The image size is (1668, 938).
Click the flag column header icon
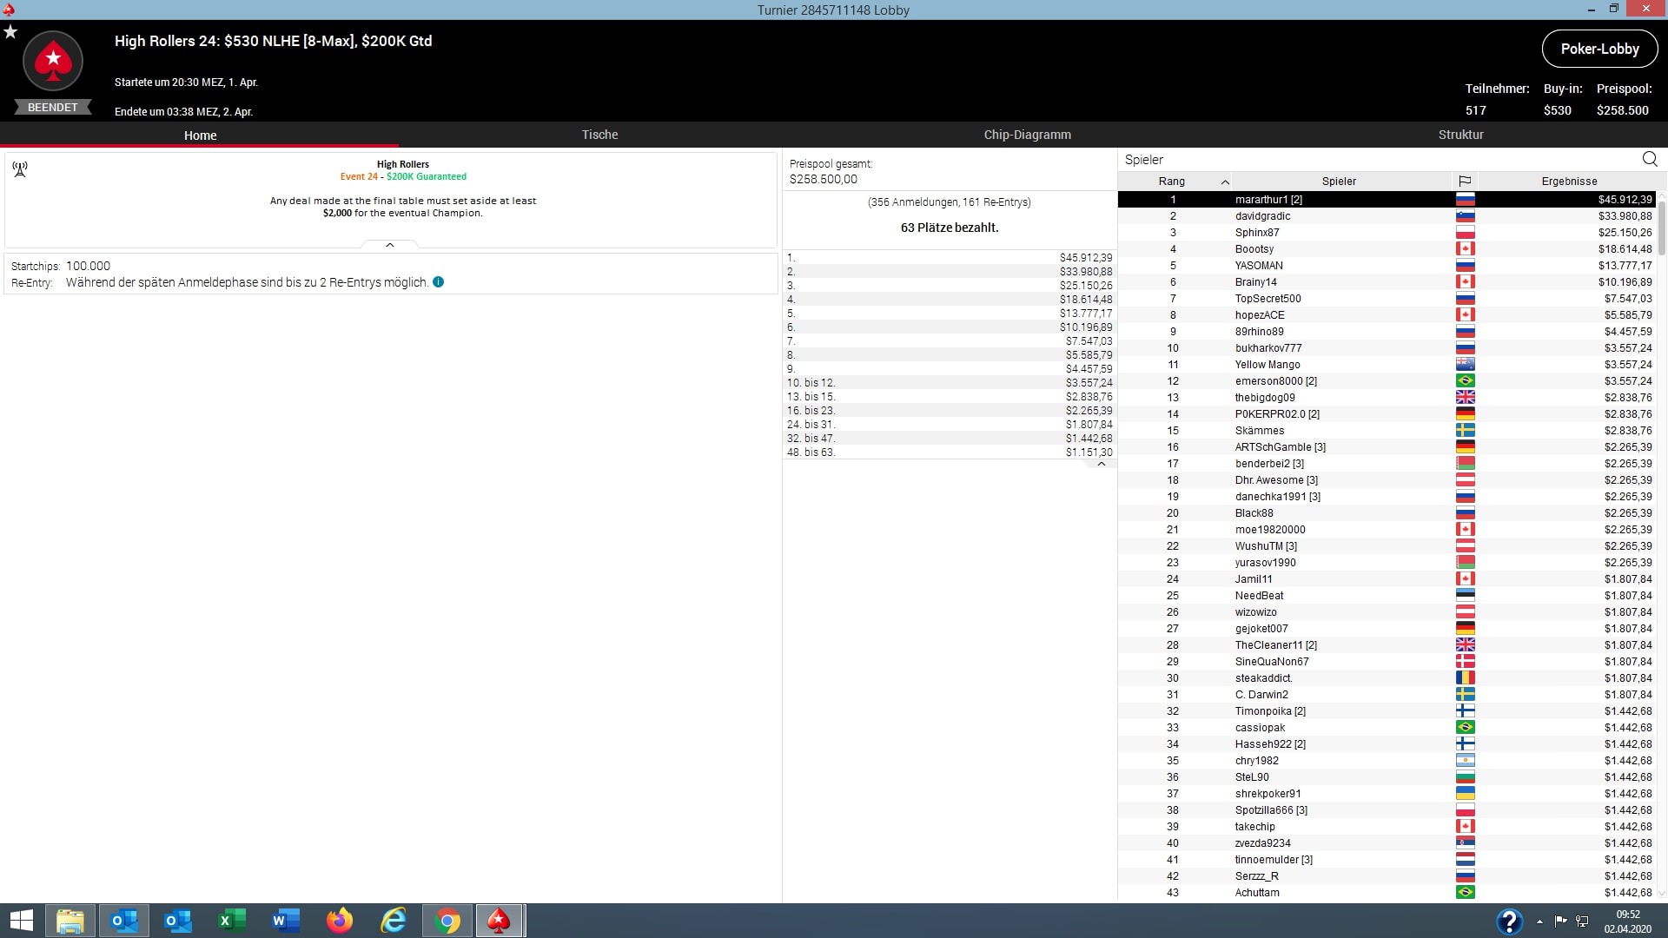1465,182
